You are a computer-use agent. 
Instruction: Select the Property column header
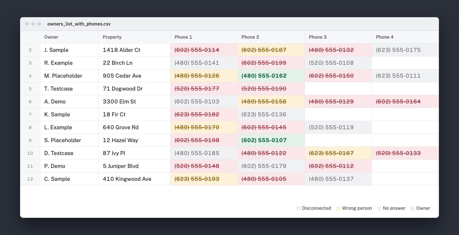point(134,37)
